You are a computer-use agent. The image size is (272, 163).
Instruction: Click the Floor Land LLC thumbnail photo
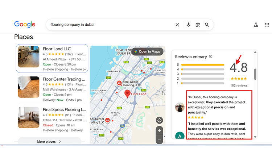tap(29, 57)
